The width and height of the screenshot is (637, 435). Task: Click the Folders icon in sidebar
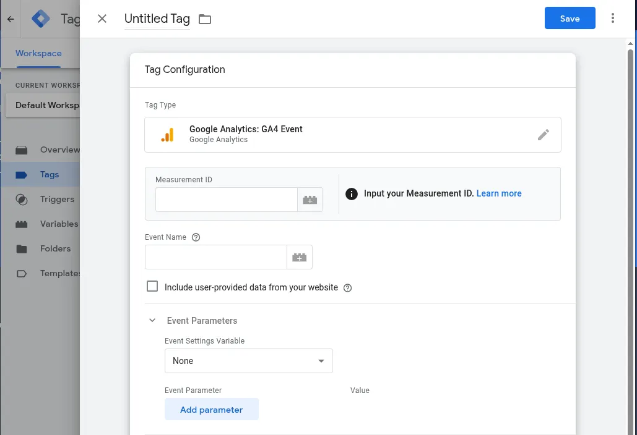(22, 249)
